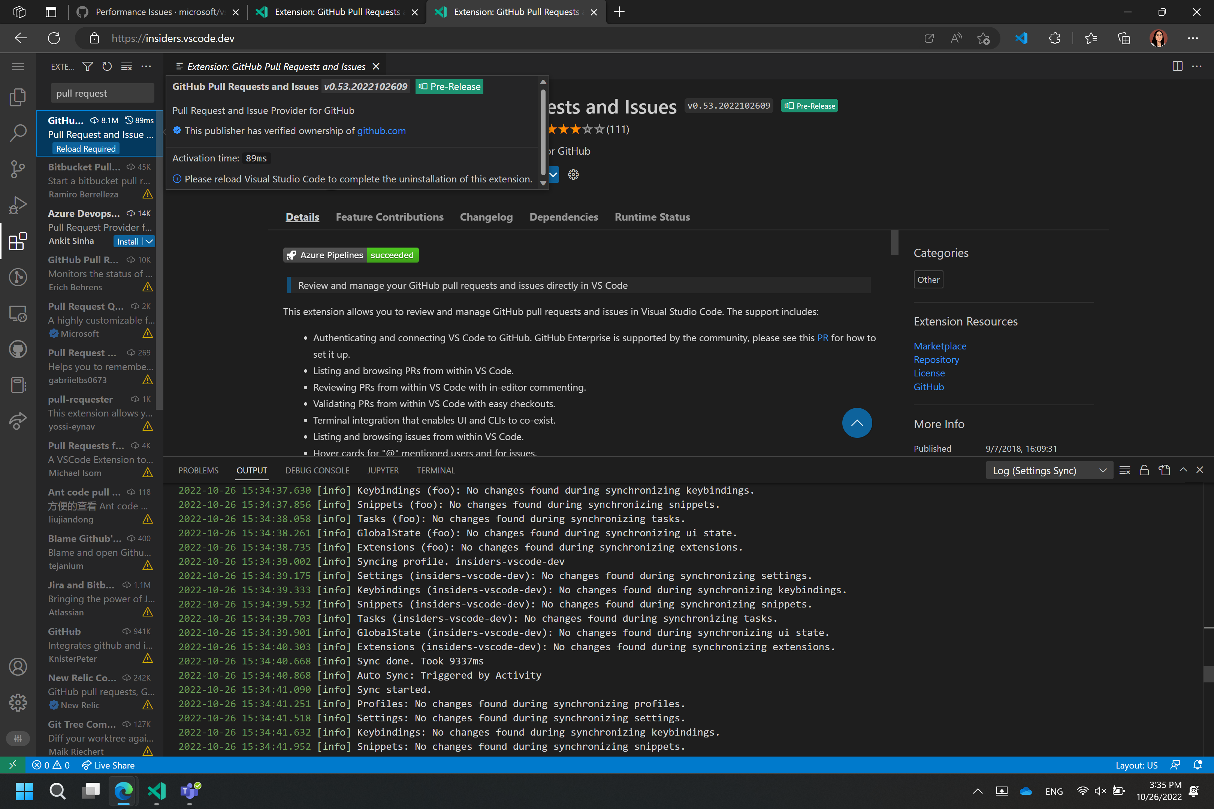Open the GitHub view in the activity bar
This screenshot has width=1214, height=809.
(18, 349)
